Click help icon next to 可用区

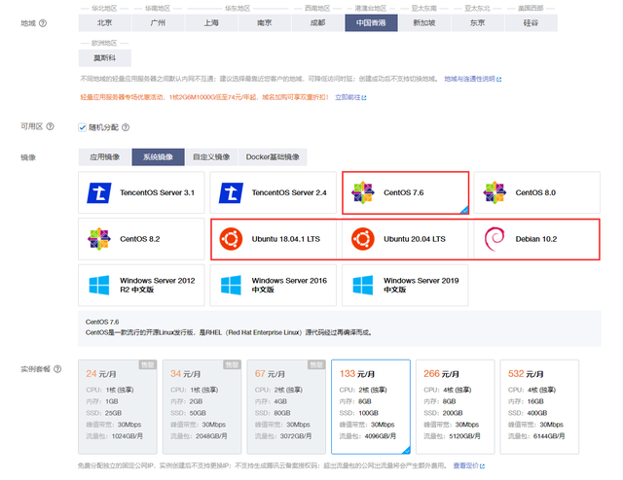pyautogui.click(x=50, y=126)
